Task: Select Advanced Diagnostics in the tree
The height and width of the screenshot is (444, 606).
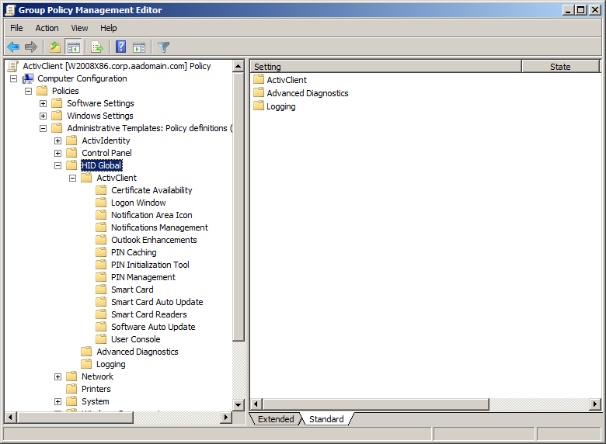Action: (138, 352)
